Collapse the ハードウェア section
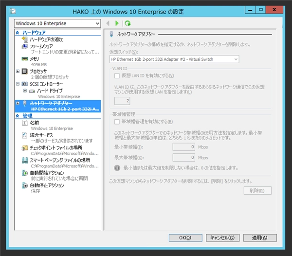 (x=18, y=33)
